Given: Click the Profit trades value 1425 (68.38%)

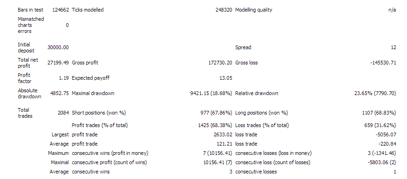Looking at the screenshot, I should coord(215,126).
